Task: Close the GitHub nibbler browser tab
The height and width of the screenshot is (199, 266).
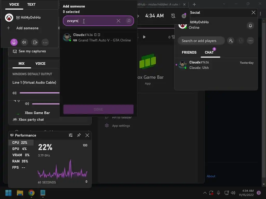Action: tap(184, 4)
